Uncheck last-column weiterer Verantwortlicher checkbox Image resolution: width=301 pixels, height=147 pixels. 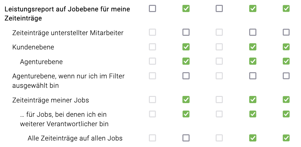pos(286,114)
